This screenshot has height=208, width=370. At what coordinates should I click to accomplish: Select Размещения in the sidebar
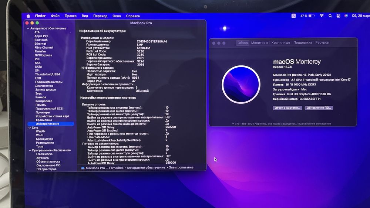pos(45,143)
